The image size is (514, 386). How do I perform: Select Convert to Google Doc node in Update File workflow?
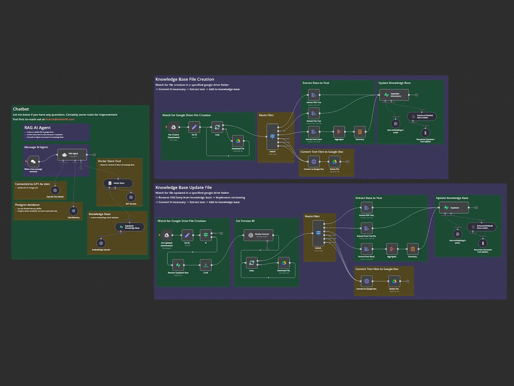coord(366,282)
